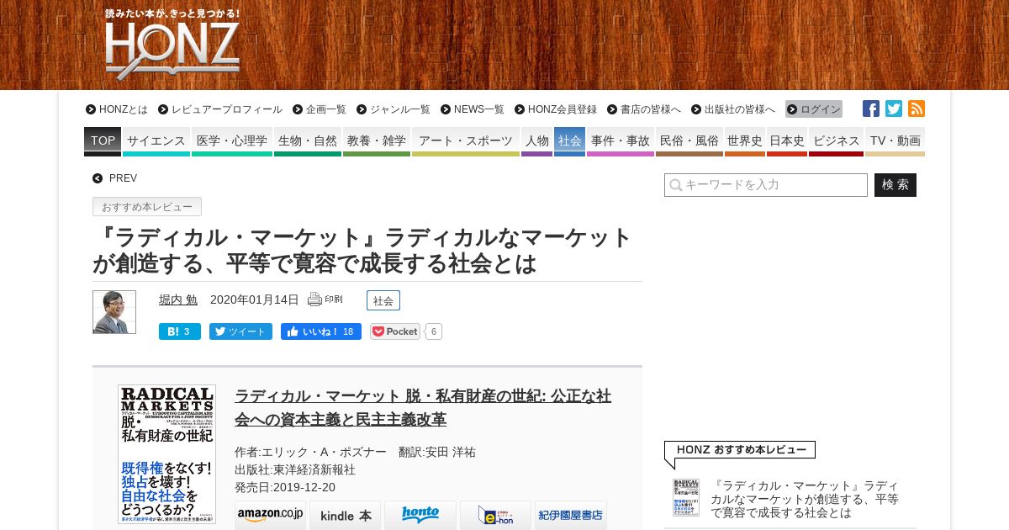Click the ツイート Twitter share button
The width and height of the screenshot is (1009, 530).
pos(240,331)
